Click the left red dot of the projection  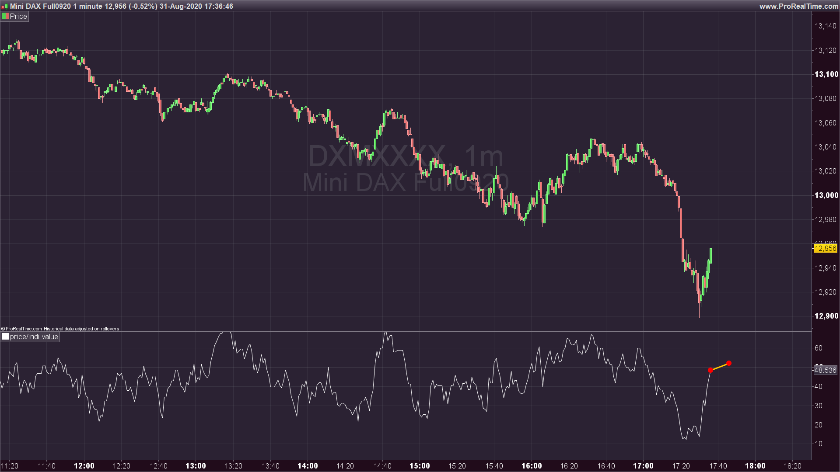point(710,370)
